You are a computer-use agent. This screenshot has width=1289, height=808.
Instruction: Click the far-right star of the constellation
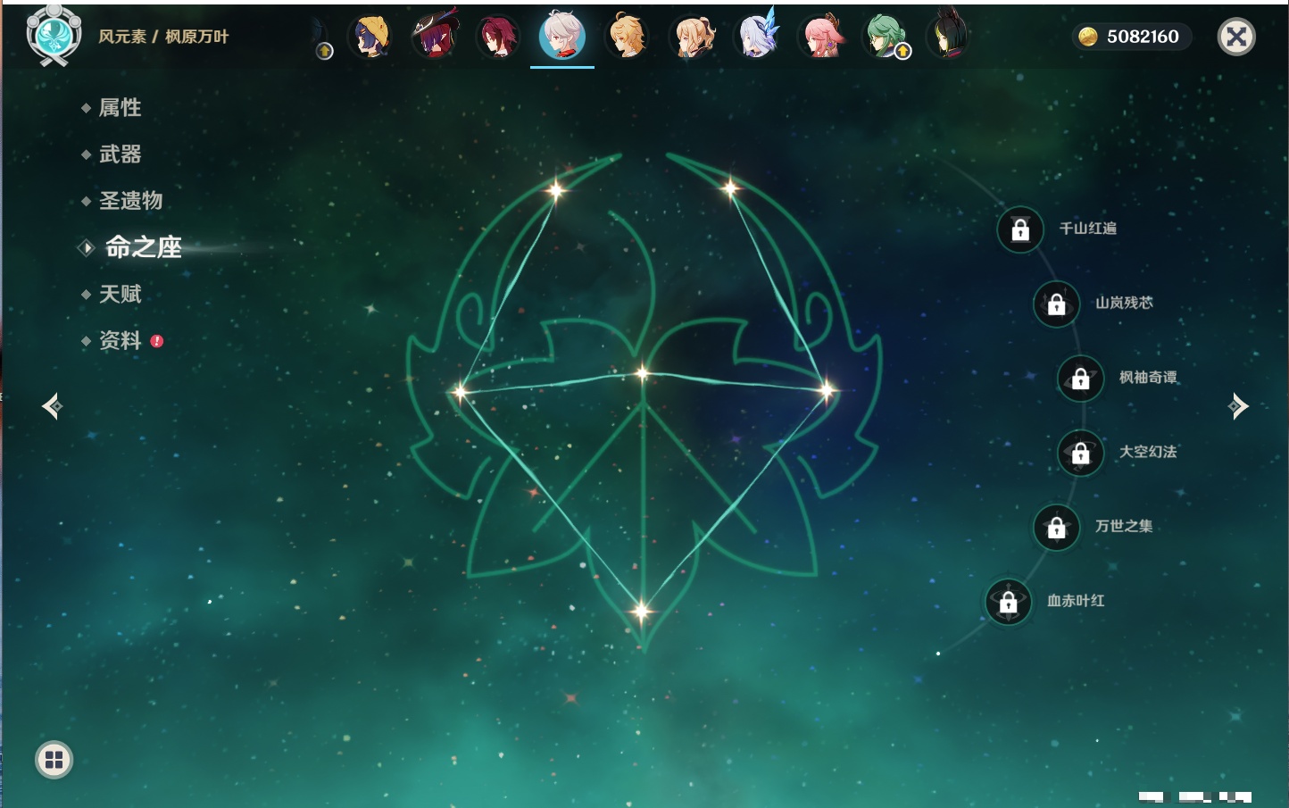coord(827,389)
